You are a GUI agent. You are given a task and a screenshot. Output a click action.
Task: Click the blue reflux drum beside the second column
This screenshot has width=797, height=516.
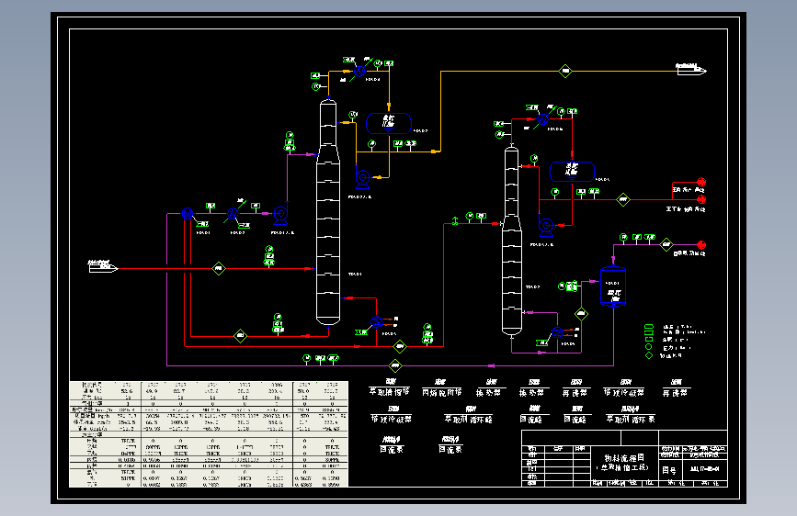click(x=572, y=172)
